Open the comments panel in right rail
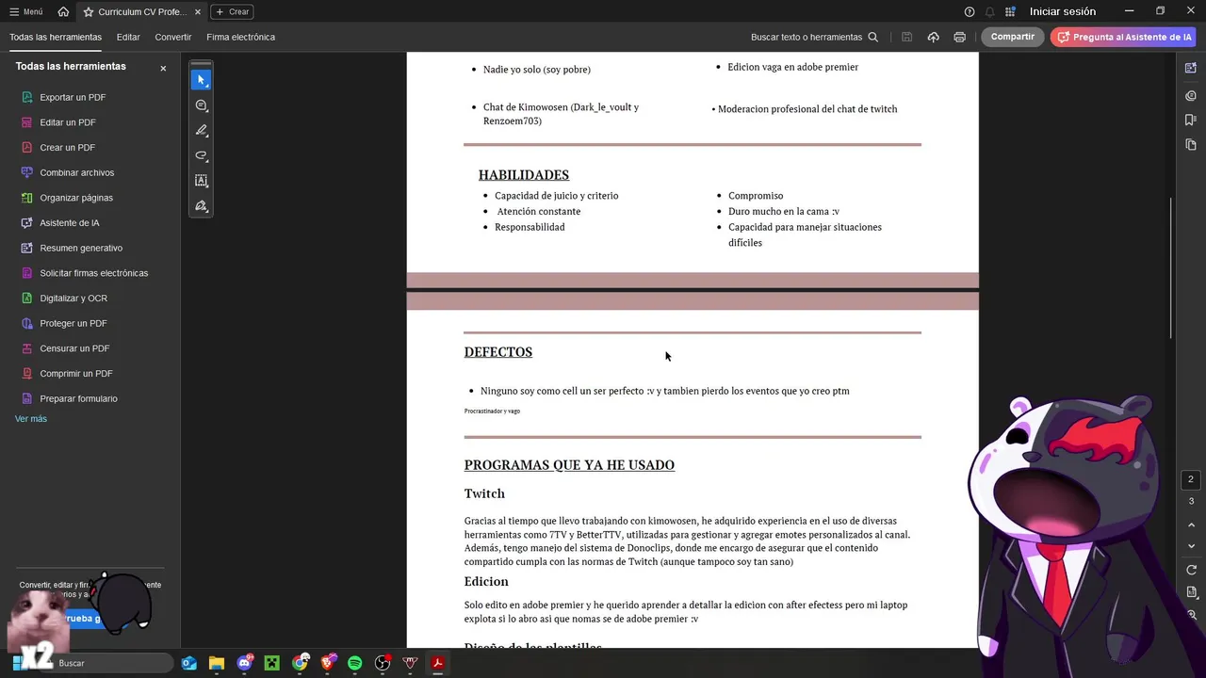This screenshot has height=678, width=1206. pos(1191,95)
